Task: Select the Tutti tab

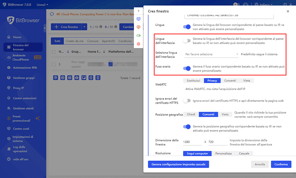Action: tap(57, 41)
